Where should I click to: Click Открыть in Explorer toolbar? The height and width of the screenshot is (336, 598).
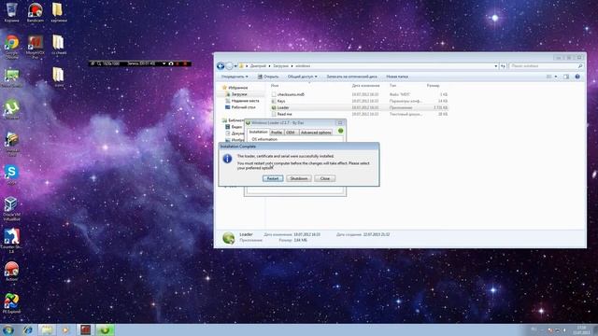pyautogui.click(x=268, y=77)
